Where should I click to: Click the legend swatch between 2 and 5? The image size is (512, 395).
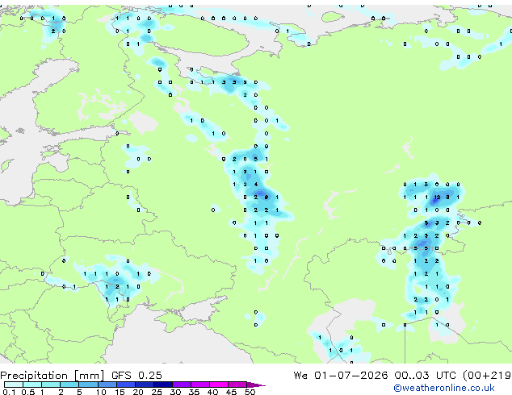(69, 385)
